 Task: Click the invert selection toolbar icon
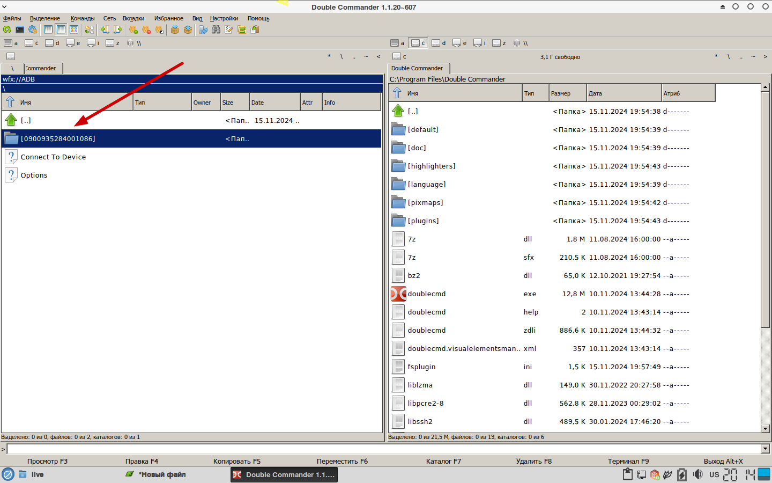(159, 30)
